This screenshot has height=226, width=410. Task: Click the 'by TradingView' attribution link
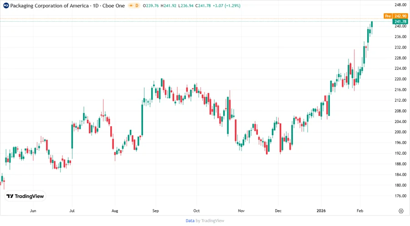(210, 221)
